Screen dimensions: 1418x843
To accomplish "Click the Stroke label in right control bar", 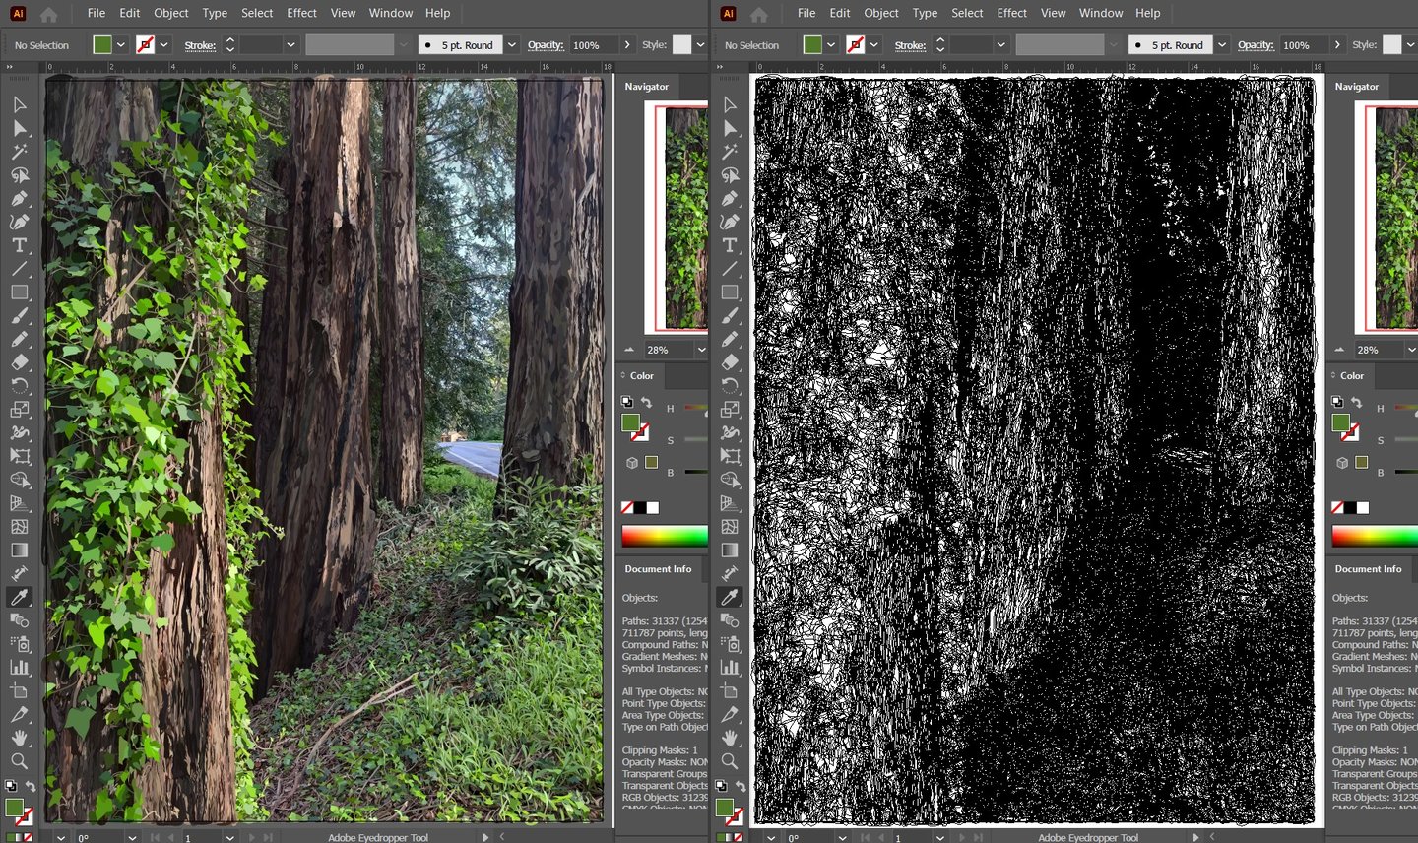I will [x=910, y=45].
